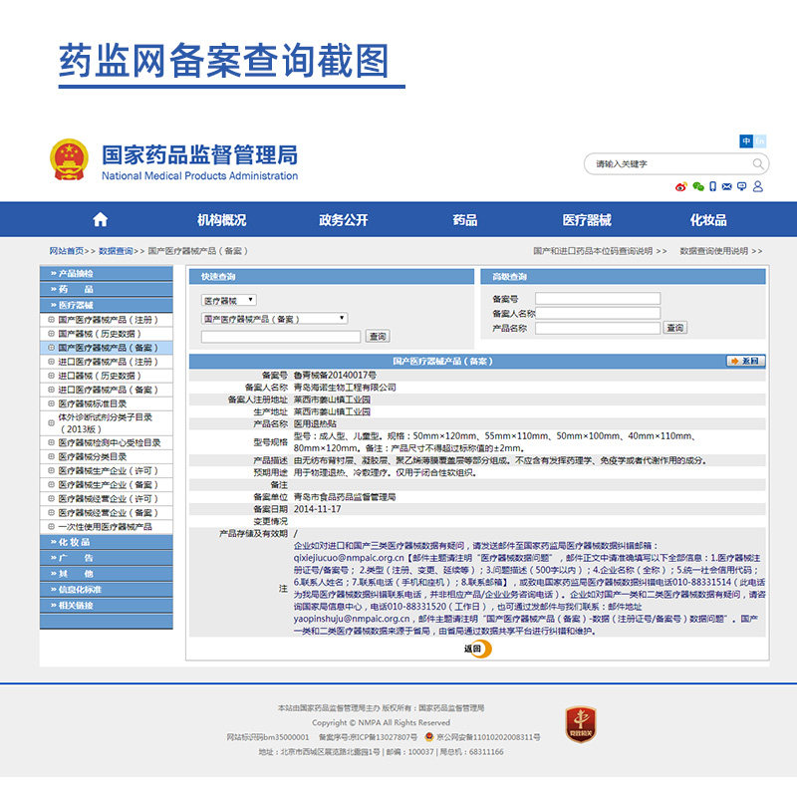797x797 pixels.
Task: Select 进口器械（历史数据）in sidebar
Action: [107, 376]
